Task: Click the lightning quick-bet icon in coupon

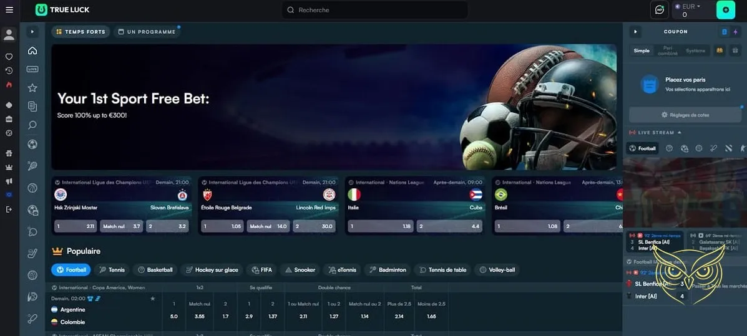Action: point(735,32)
